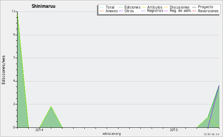The height and width of the screenshot is (137, 223).
Task: Click the 2015 x-axis label
Action: click(174, 130)
